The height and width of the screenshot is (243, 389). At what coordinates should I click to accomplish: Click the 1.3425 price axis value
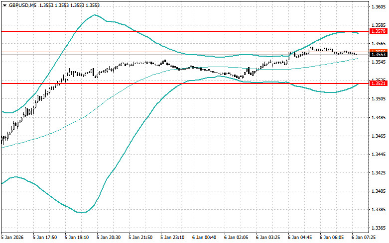coord(379,173)
